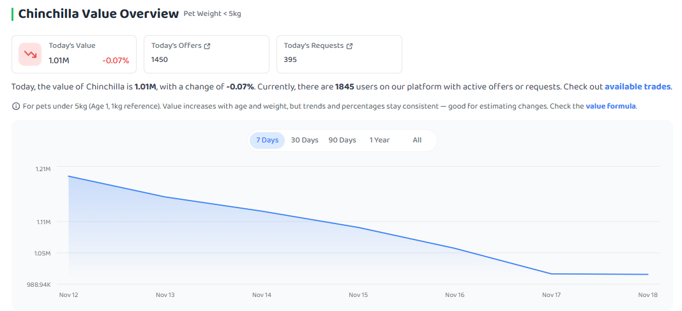Click the red downward trend icon
Image resolution: width=682 pixels, height=311 pixels.
tap(30, 54)
